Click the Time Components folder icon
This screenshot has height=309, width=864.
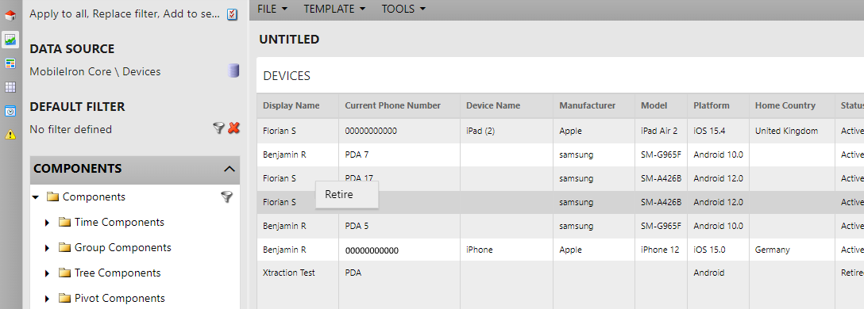click(x=65, y=222)
